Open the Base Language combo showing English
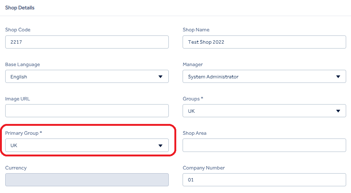The image size is (351, 193). click(x=87, y=77)
